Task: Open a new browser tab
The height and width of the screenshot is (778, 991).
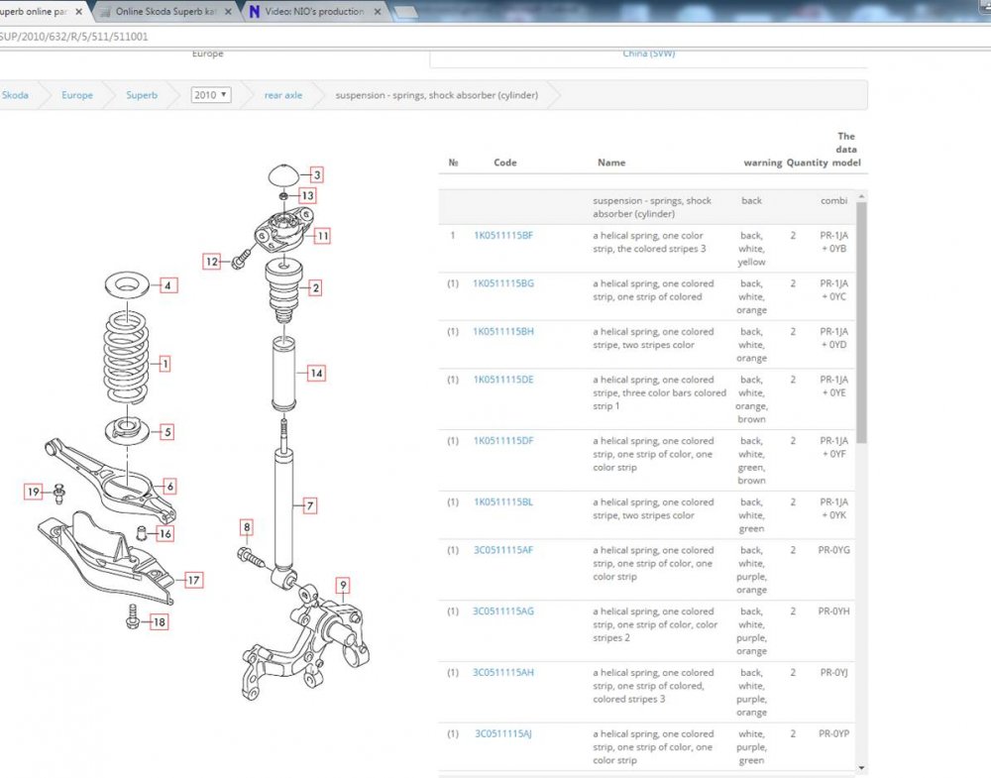Action: coord(405,13)
